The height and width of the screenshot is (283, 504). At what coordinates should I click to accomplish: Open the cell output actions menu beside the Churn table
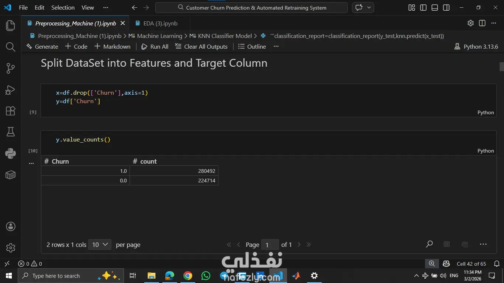(31, 163)
